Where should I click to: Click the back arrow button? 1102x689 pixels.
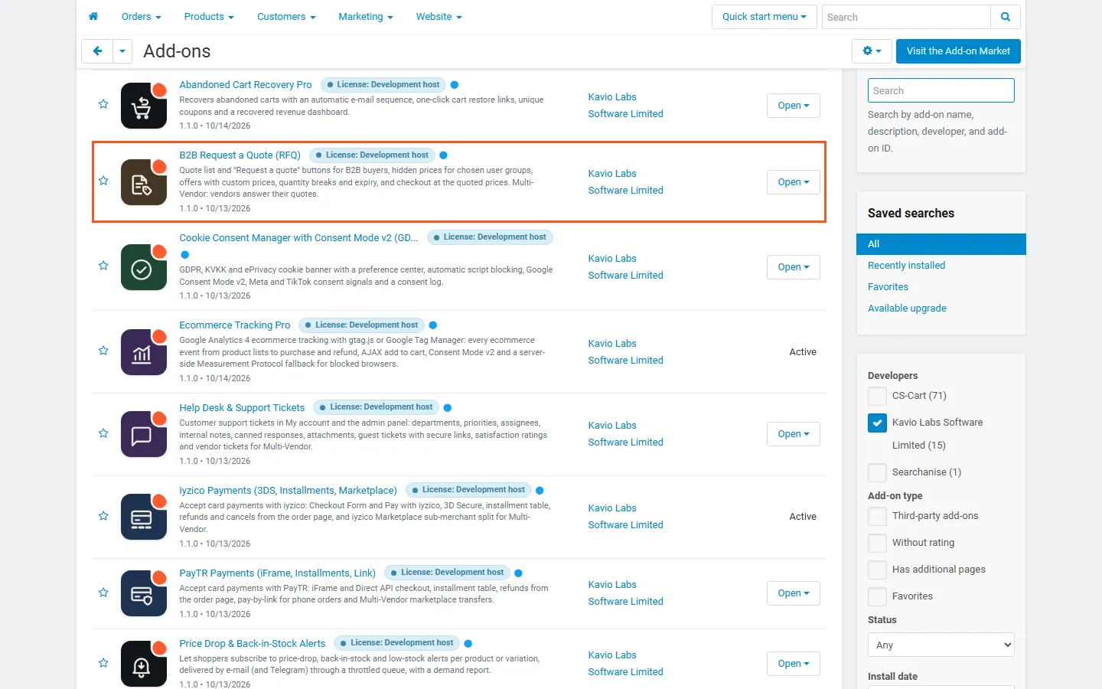tap(97, 51)
